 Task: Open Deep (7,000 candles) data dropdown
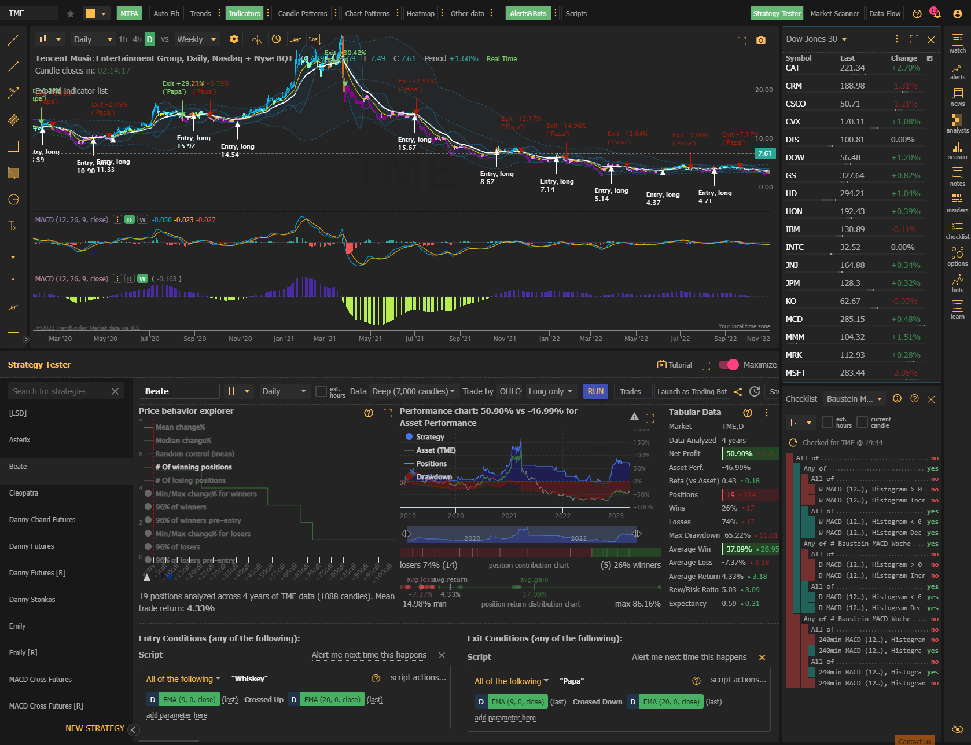pos(413,391)
